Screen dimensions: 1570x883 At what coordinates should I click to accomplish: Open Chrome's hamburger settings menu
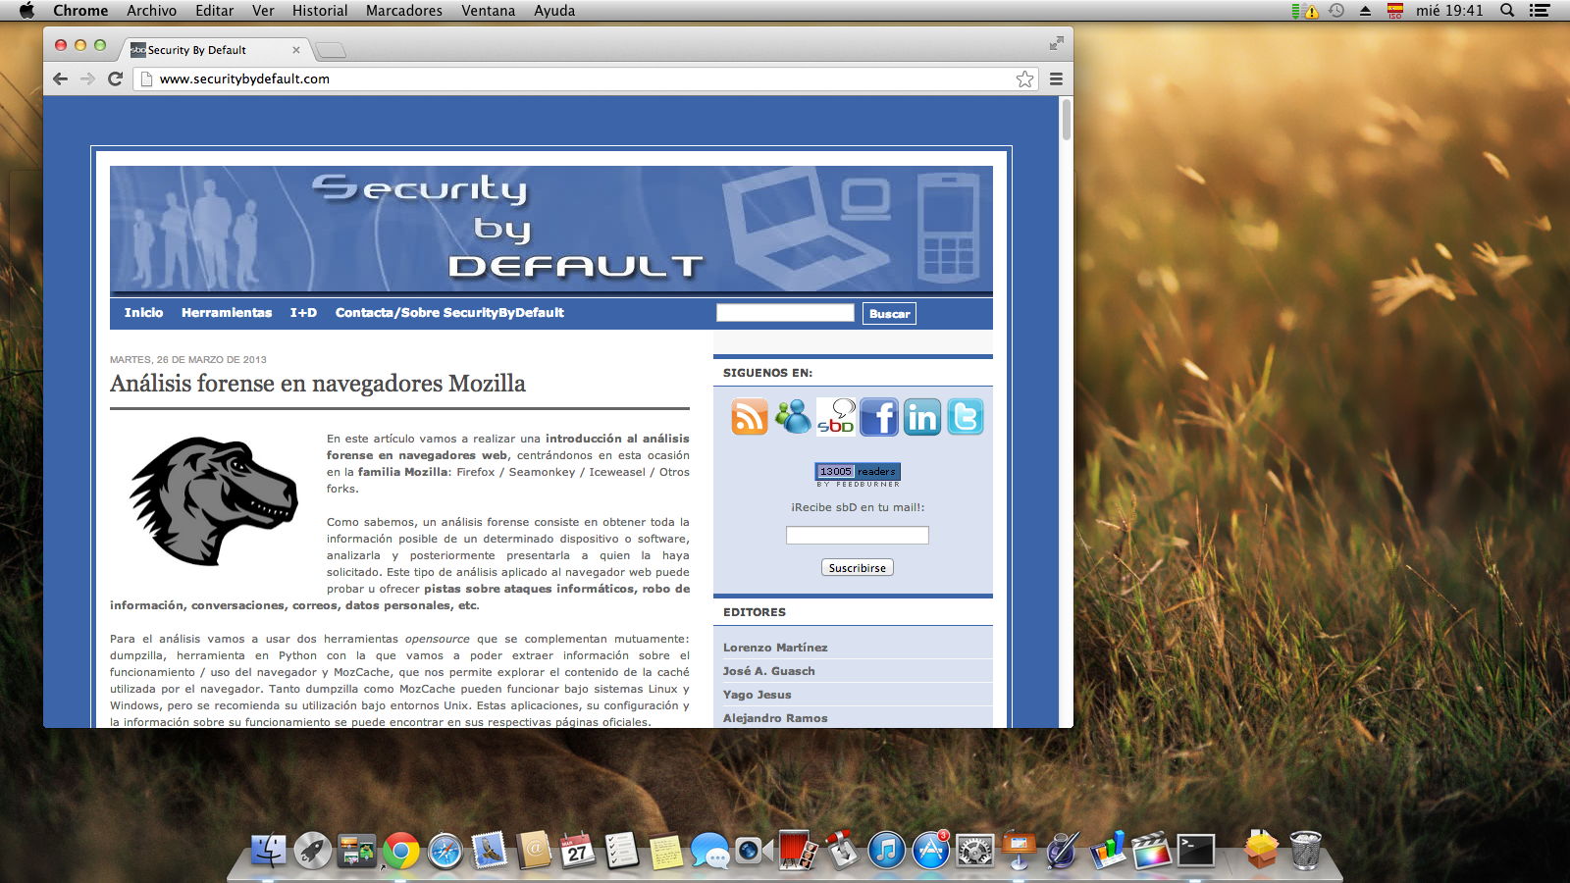tap(1056, 78)
